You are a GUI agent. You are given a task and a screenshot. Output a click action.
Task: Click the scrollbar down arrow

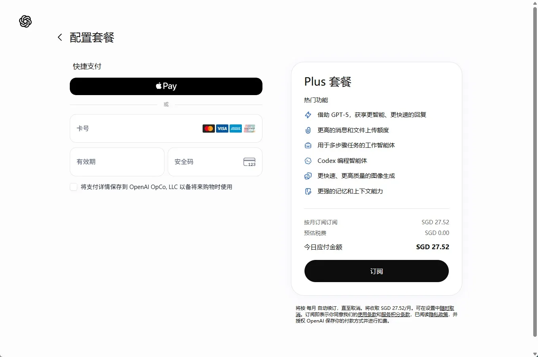[x=535, y=354]
